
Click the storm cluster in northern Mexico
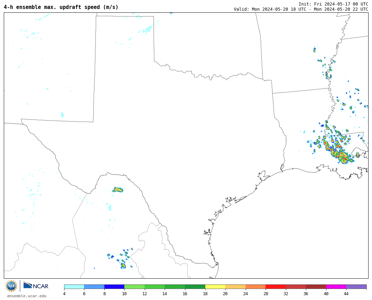click(121, 259)
